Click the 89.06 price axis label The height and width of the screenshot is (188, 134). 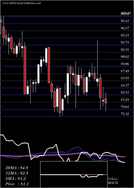[x=125, y=64]
